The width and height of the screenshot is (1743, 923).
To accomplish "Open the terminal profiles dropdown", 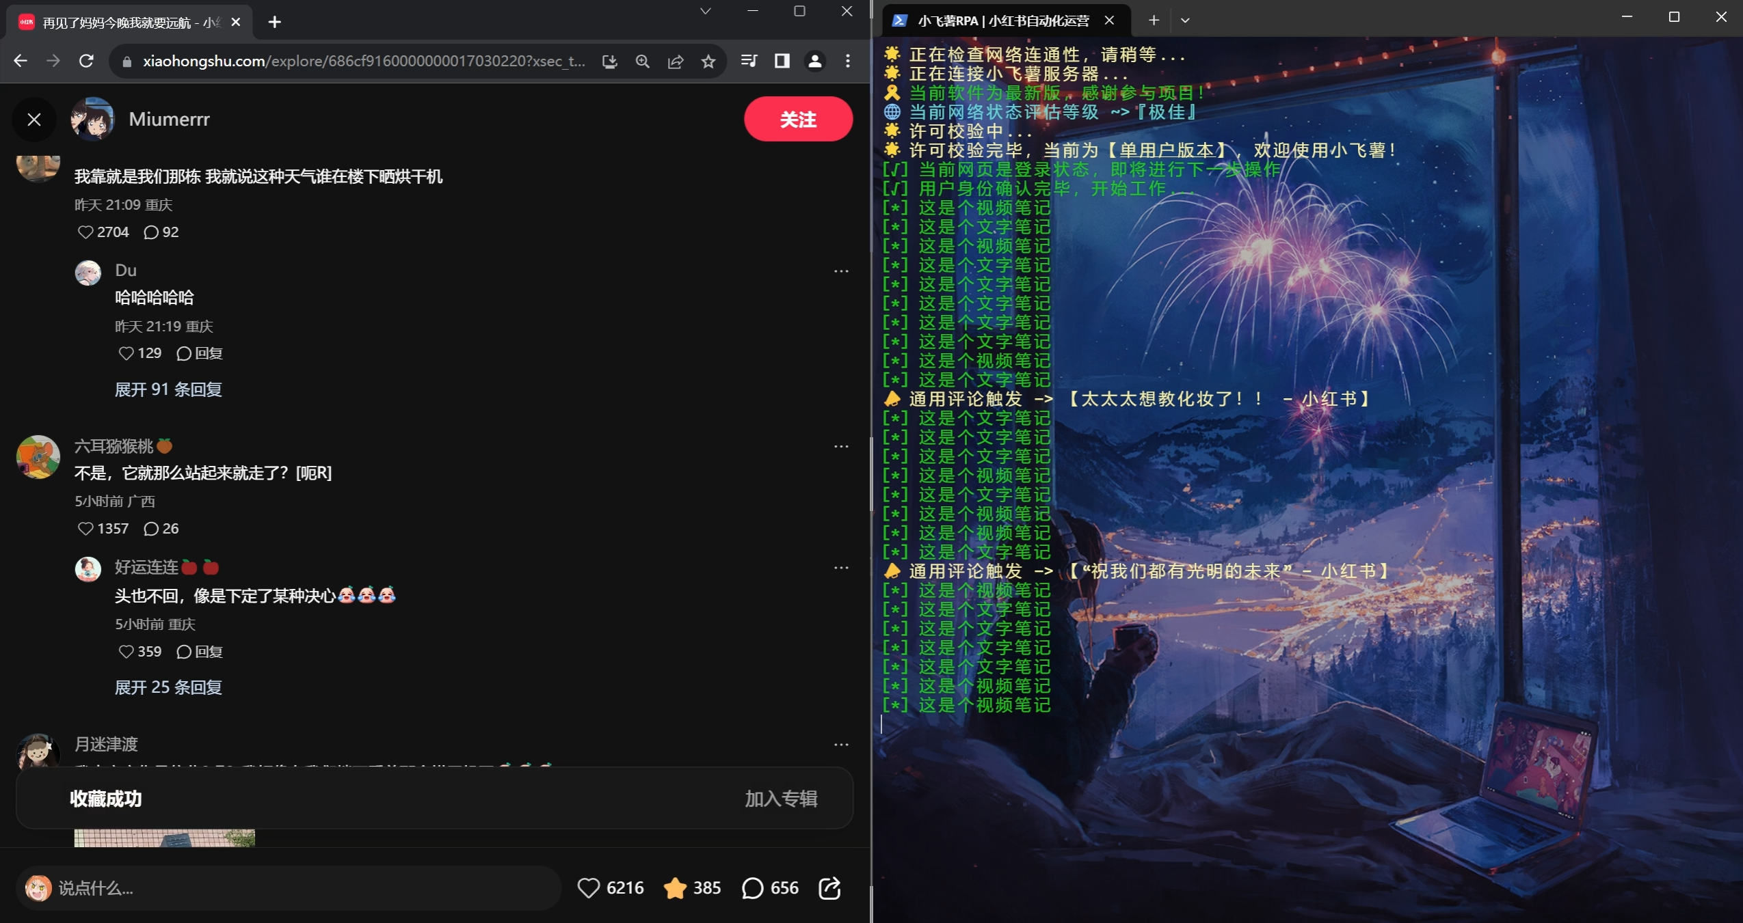I will (1185, 20).
